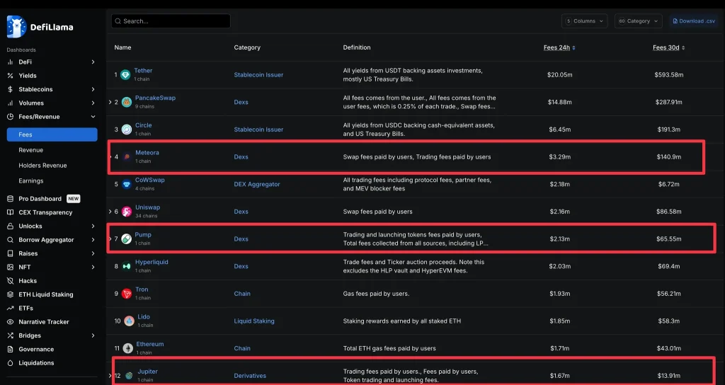Click the Hyperliquid protocol icon
Image resolution: width=725 pixels, height=385 pixels.
click(x=127, y=266)
